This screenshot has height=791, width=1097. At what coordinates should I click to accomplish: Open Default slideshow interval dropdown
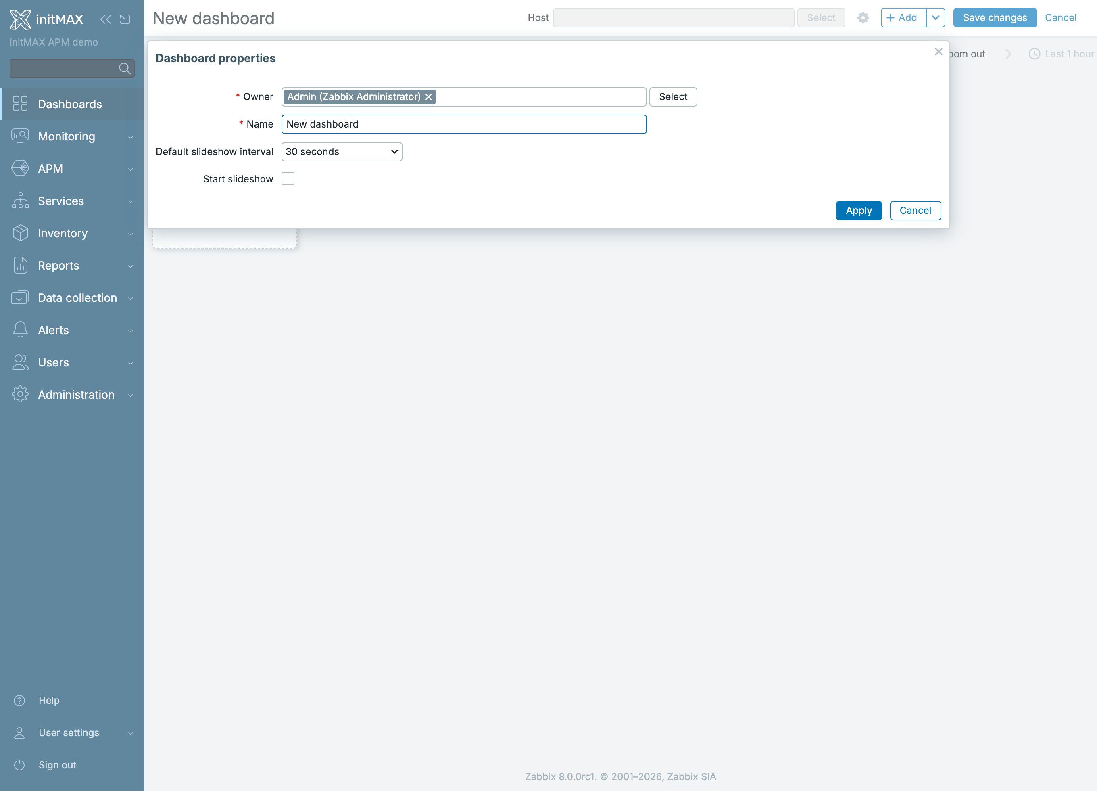click(x=342, y=151)
